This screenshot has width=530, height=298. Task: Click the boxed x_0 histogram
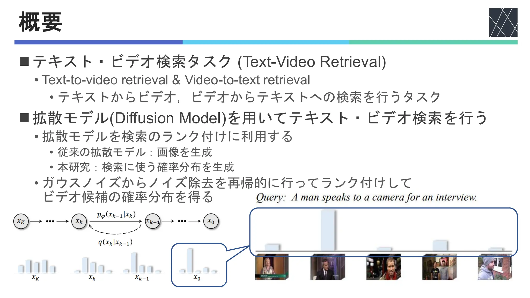tap(198, 261)
